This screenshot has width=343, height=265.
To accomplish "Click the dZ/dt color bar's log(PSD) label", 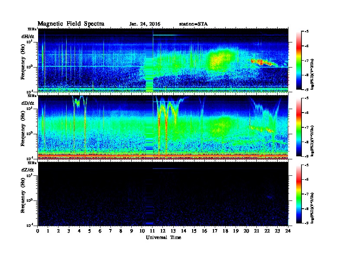I will [x=312, y=208].
